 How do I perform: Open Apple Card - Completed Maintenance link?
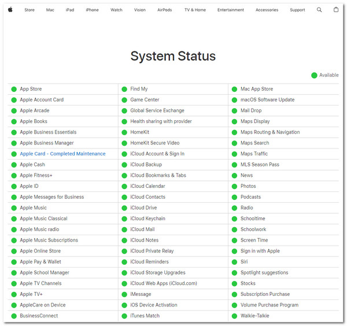pyautogui.click(x=62, y=154)
